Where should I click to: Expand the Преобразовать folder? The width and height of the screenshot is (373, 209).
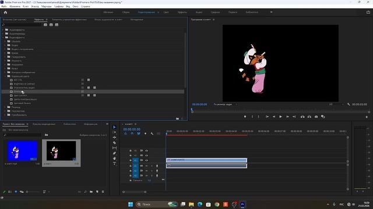tap(5, 115)
